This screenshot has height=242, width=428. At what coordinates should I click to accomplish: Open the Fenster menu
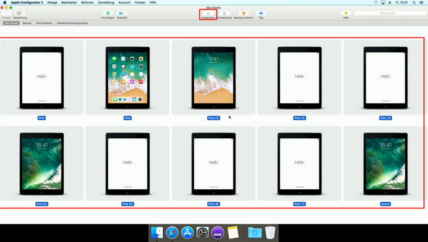click(x=140, y=2)
